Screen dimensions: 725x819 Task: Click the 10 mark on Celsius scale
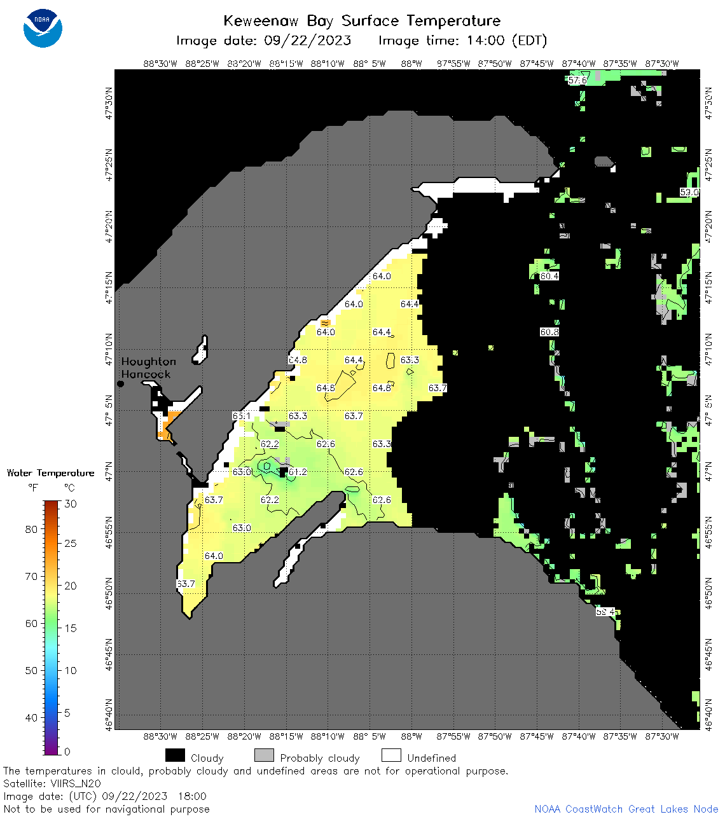point(71,671)
